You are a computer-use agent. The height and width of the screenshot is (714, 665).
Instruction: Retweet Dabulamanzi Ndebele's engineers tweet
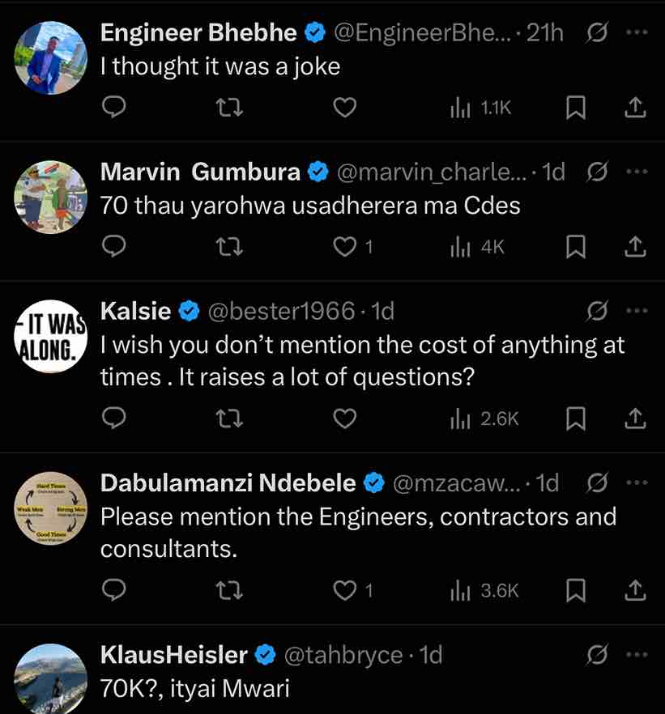coord(232,591)
